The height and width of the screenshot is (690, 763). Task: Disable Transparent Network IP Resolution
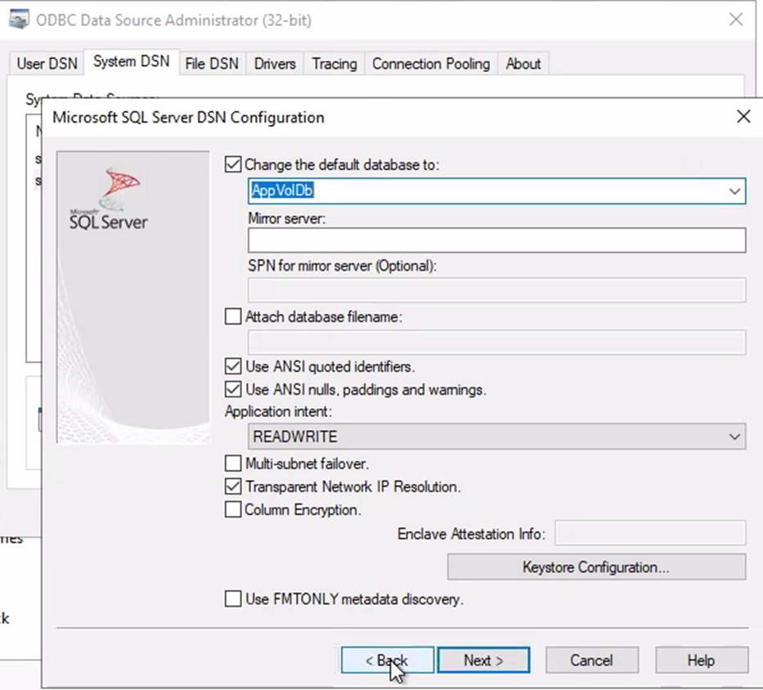[x=233, y=486]
